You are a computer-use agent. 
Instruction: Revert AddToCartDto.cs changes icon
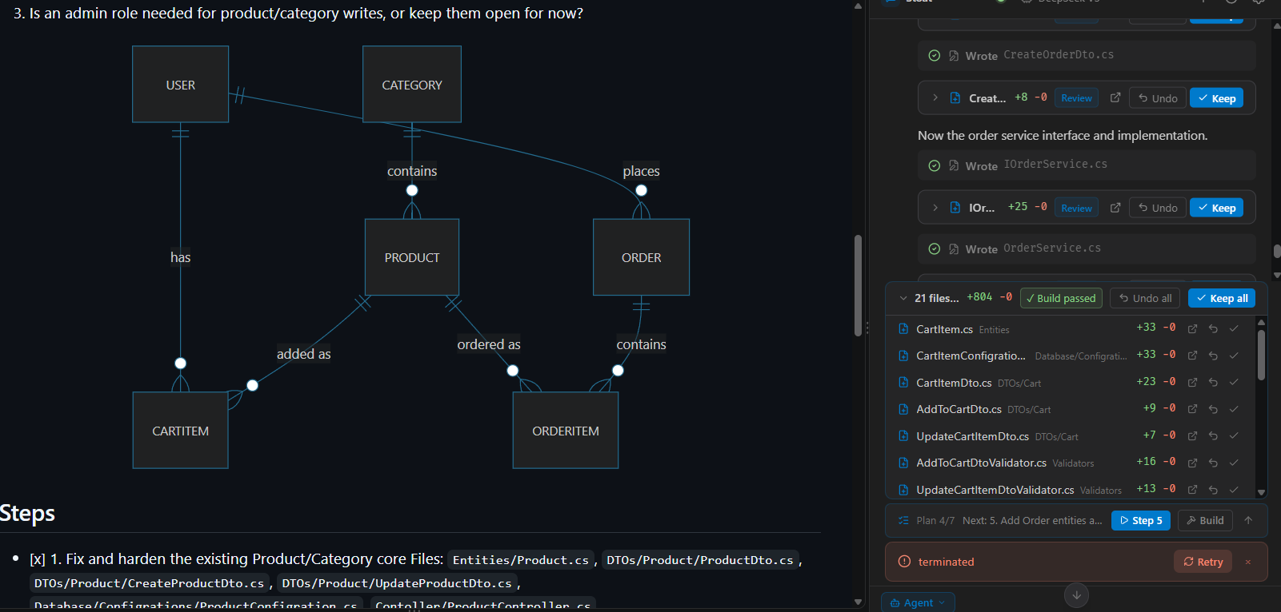(1213, 409)
